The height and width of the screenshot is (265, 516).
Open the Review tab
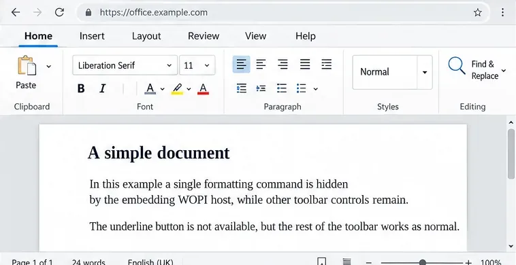(x=204, y=36)
